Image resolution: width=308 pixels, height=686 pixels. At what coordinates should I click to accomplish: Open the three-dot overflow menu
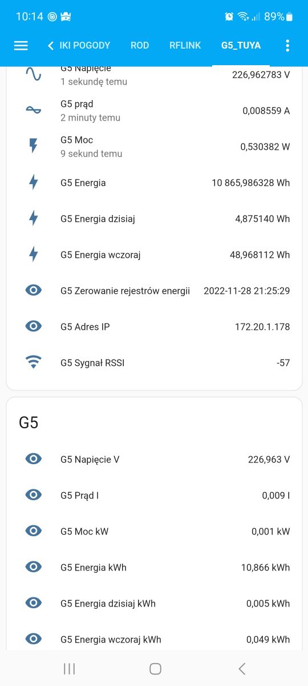click(x=287, y=46)
